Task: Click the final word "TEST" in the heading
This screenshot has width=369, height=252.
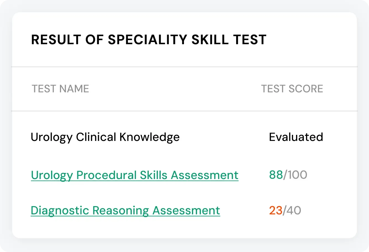Action: coord(250,40)
